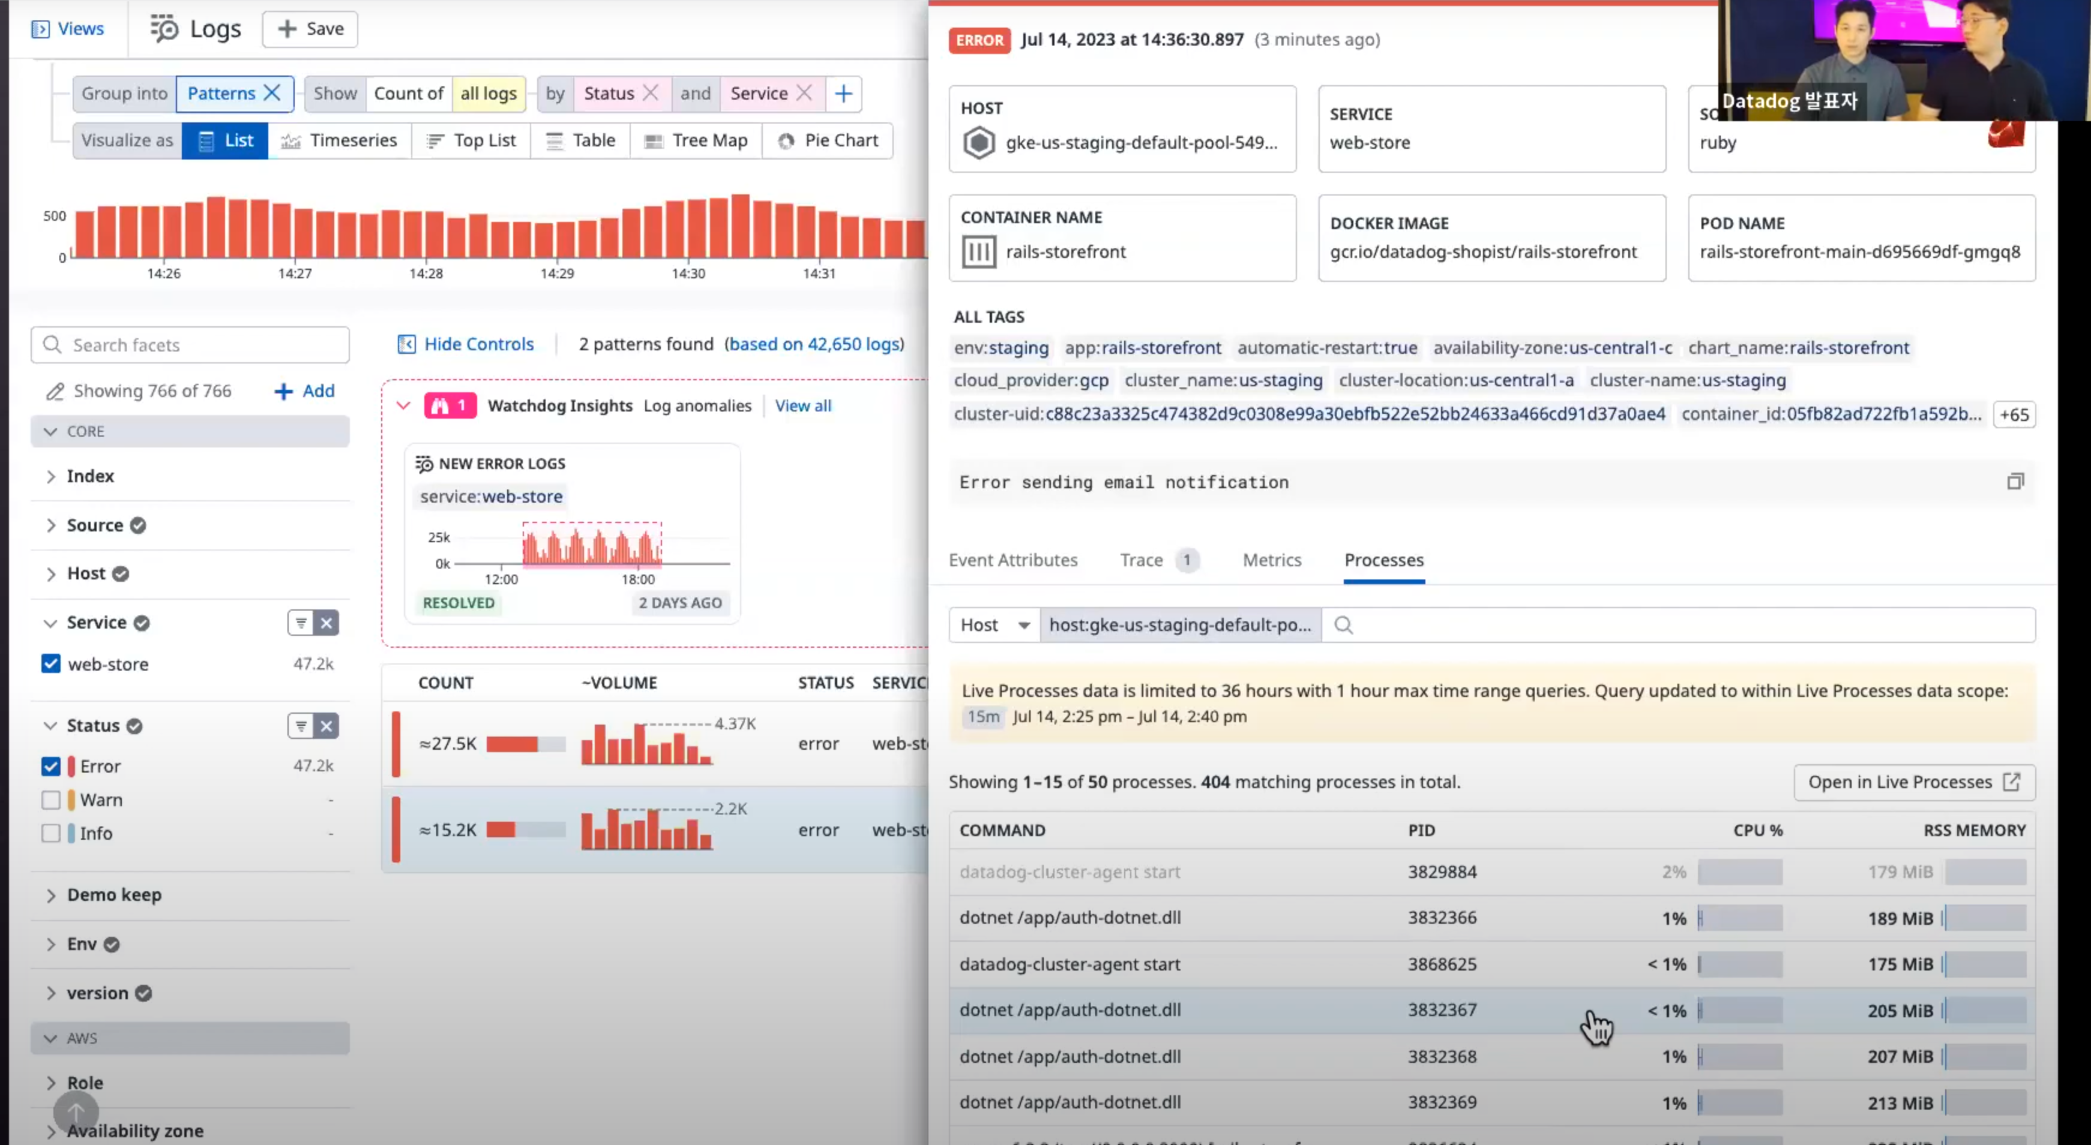Remove the Status group-by with its X
The height and width of the screenshot is (1145, 2091).
[x=650, y=94]
